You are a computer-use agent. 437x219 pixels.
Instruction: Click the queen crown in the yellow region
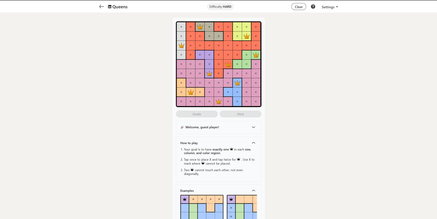(247, 36)
